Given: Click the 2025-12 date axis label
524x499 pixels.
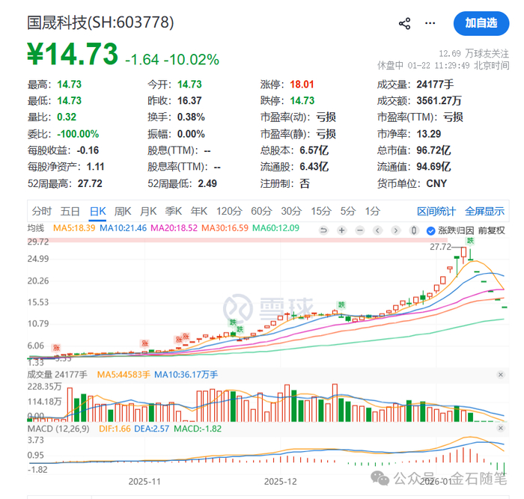Looking at the screenshot, I should point(281,481).
